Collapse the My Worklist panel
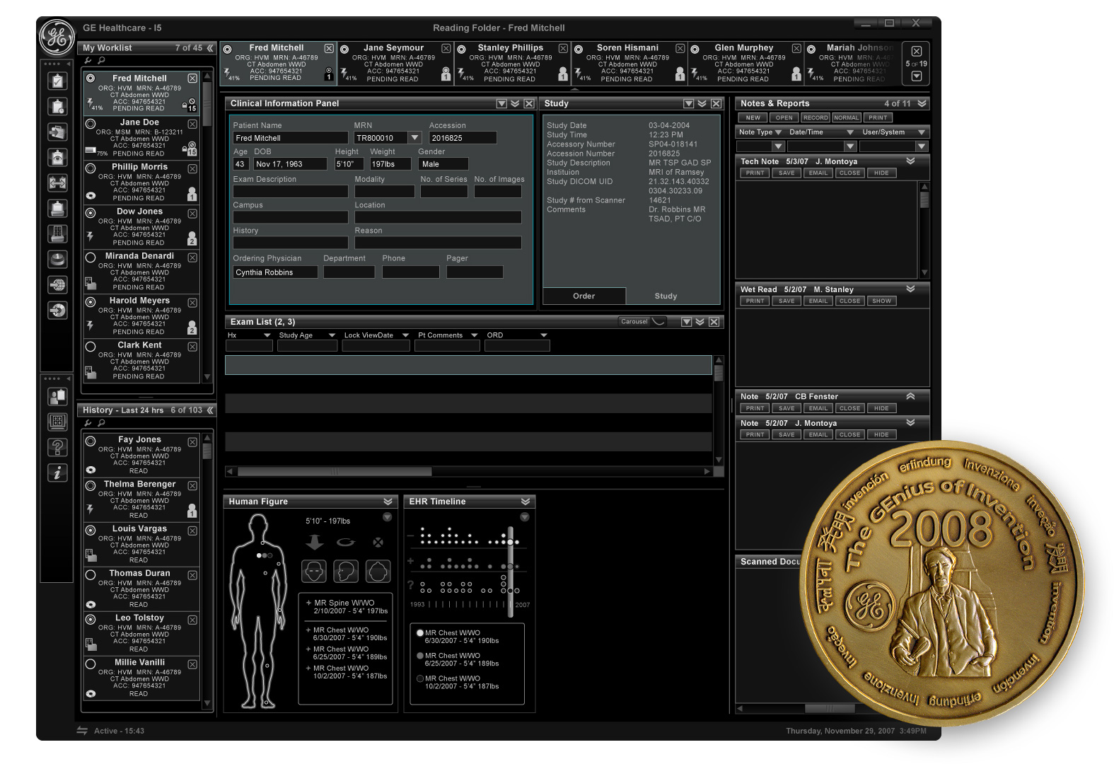The height and width of the screenshot is (764, 1114). click(210, 48)
